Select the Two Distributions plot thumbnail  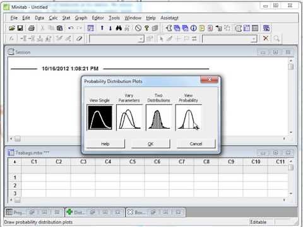[x=158, y=117]
